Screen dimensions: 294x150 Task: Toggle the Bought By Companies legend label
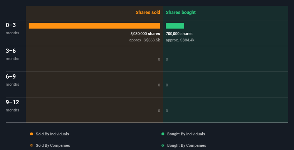pos(187,145)
